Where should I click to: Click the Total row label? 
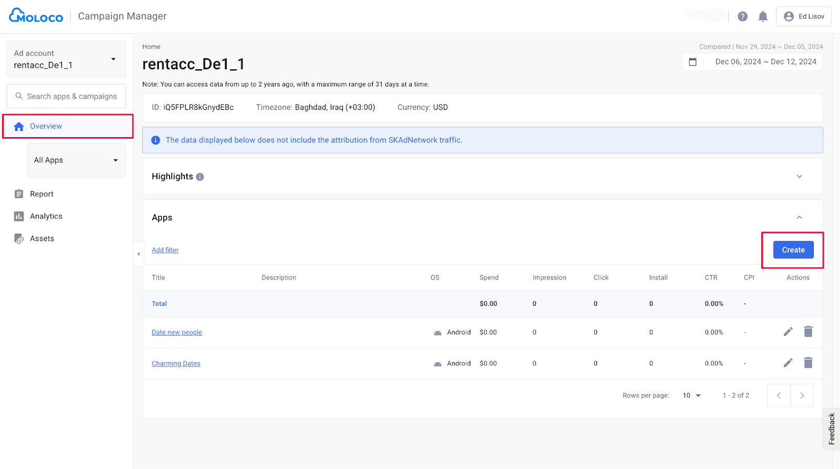pyautogui.click(x=159, y=304)
